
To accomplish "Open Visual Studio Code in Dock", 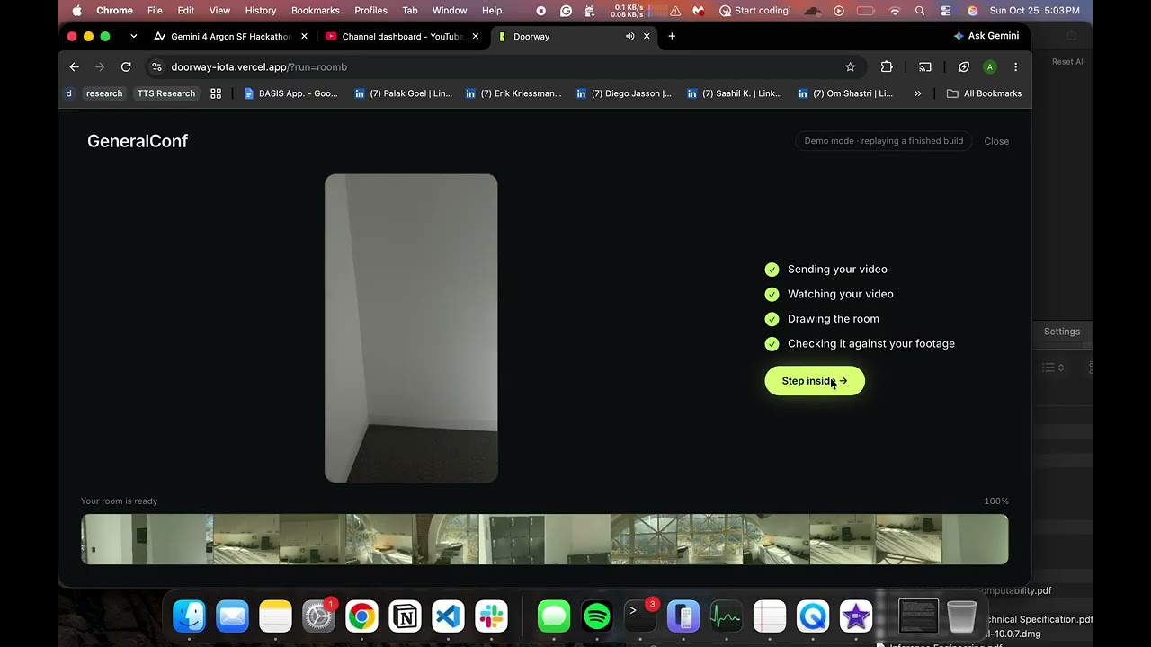I will coord(448,616).
